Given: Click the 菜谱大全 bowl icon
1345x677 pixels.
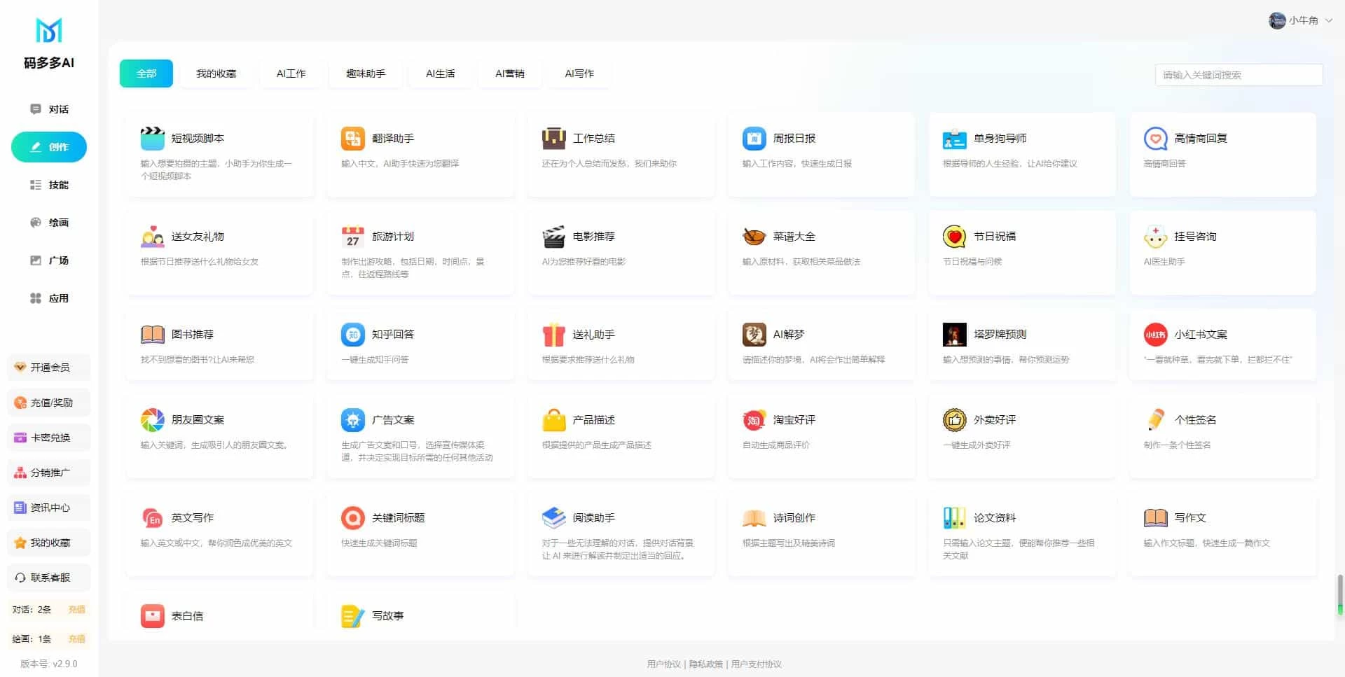Looking at the screenshot, I should (754, 237).
